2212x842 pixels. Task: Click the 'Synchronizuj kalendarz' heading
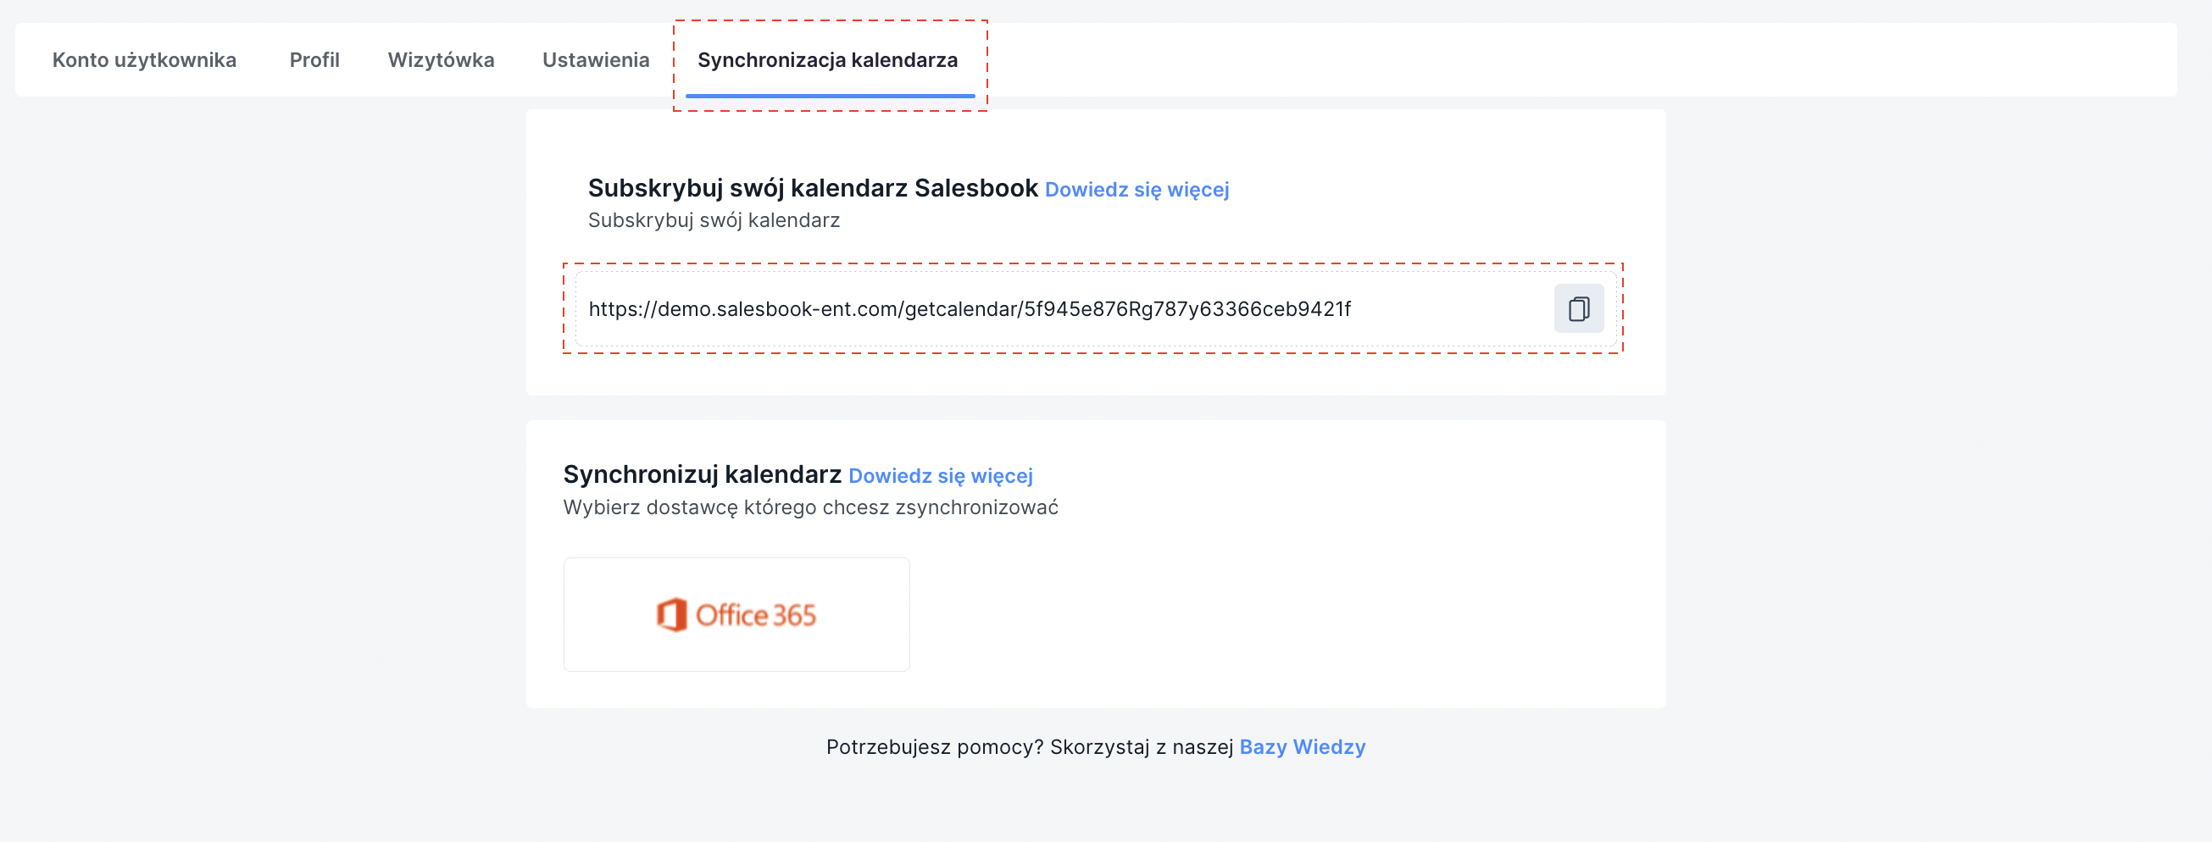pos(702,474)
